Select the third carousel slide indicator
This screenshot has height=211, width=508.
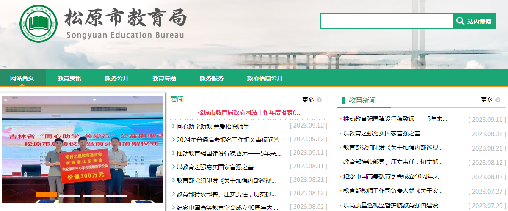point(93,195)
